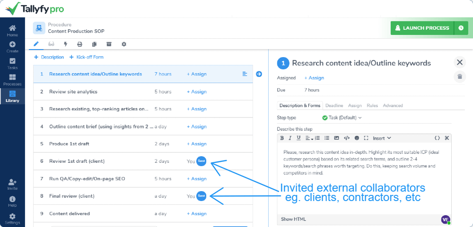Click inside the step description text area
Viewport: 473px width, 227px height.
click(364, 179)
